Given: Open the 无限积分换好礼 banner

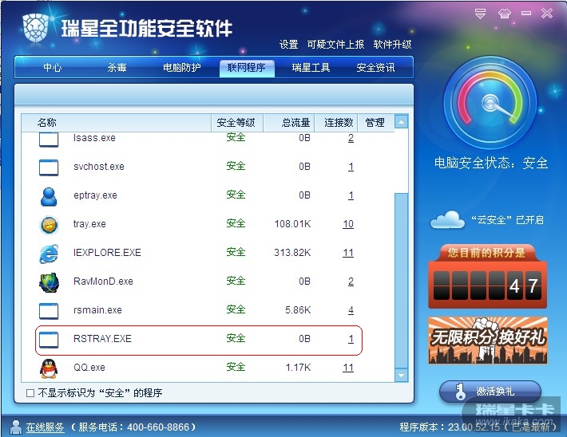Looking at the screenshot, I should pos(487,341).
